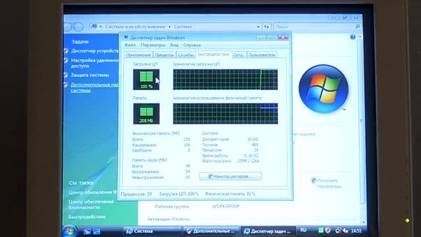
Task: Click the Windows logo image
Action: (x=323, y=89)
